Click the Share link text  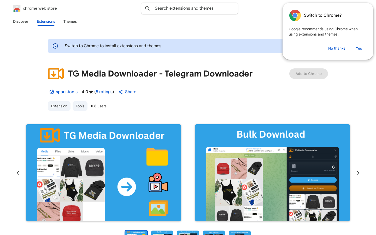pos(131,92)
